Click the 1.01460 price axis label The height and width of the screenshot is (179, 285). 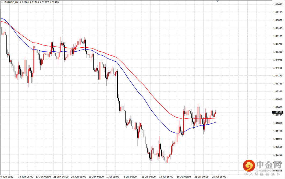click(278, 131)
